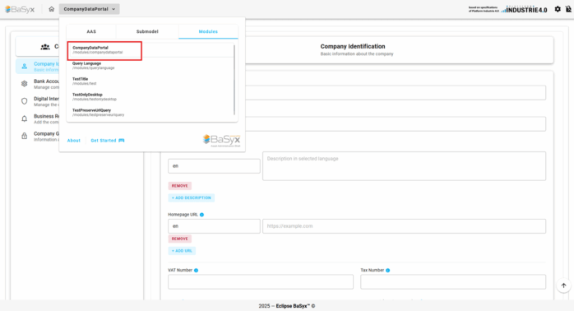Viewport: 574px width, 311px height.
Task: Select the Modules tab
Action: 208,31
